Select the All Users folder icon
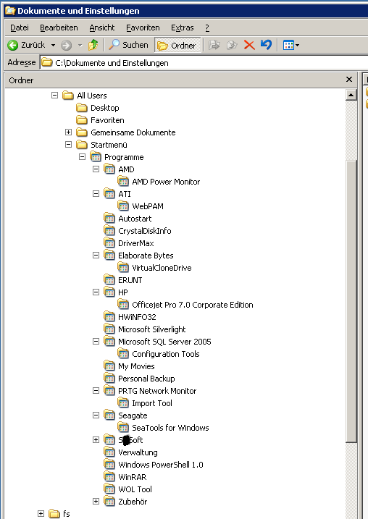This screenshot has width=368, height=519. pos(68,96)
